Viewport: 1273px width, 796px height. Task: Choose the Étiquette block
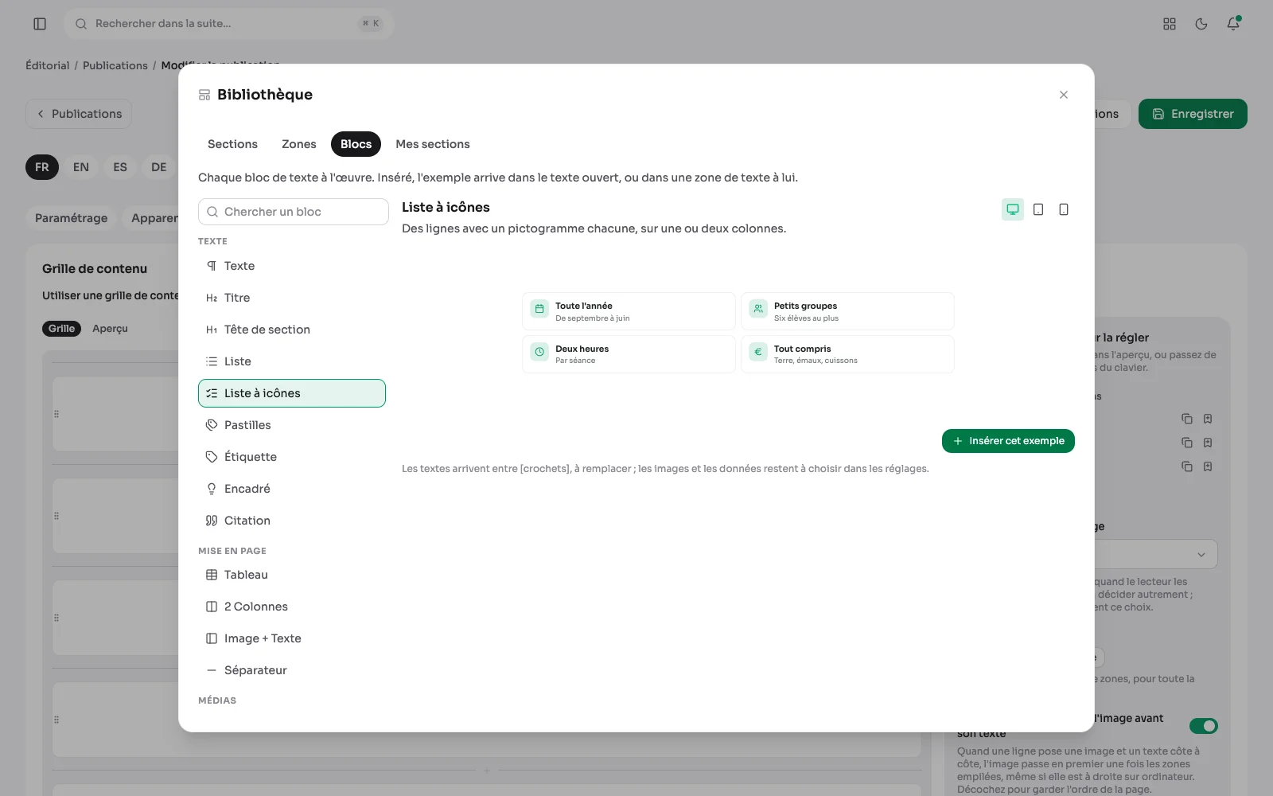(292, 457)
